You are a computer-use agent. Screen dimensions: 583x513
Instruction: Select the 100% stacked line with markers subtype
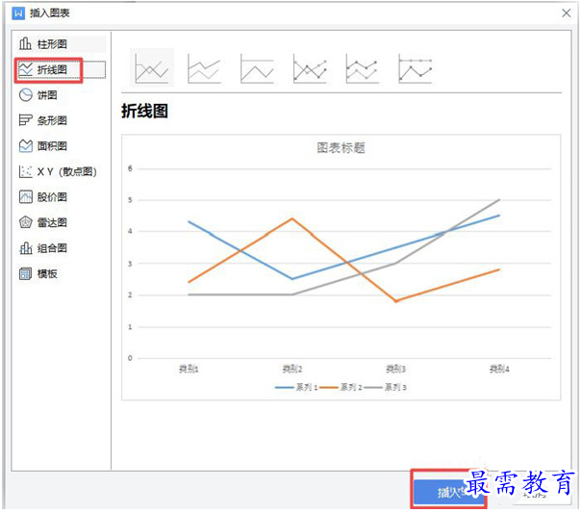[x=415, y=68]
